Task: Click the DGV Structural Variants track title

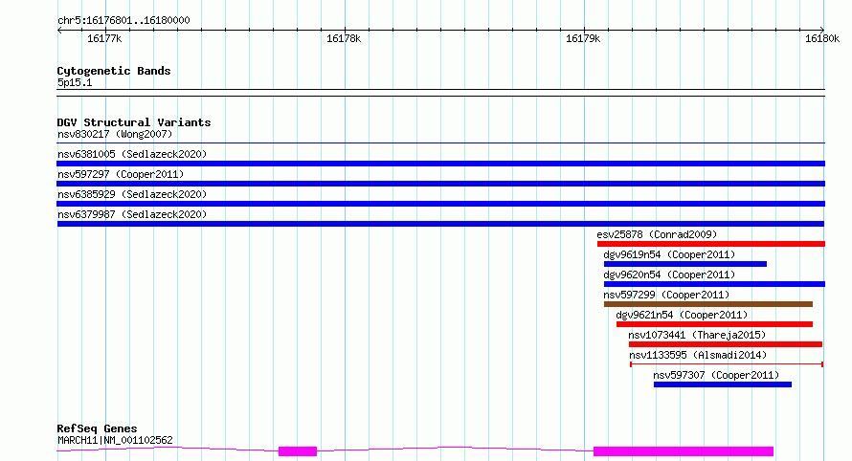Action: point(134,122)
